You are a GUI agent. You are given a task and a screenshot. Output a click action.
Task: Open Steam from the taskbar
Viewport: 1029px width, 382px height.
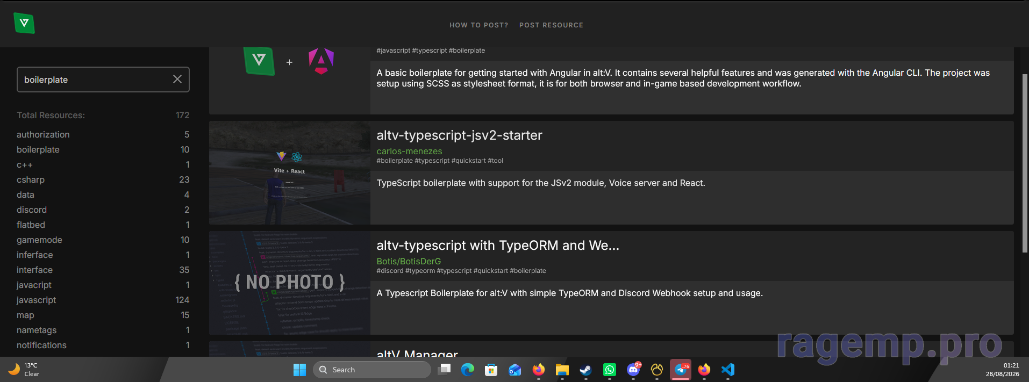pyautogui.click(x=586, y=370)
